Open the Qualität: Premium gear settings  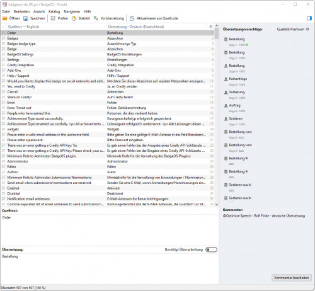[307, 29]
